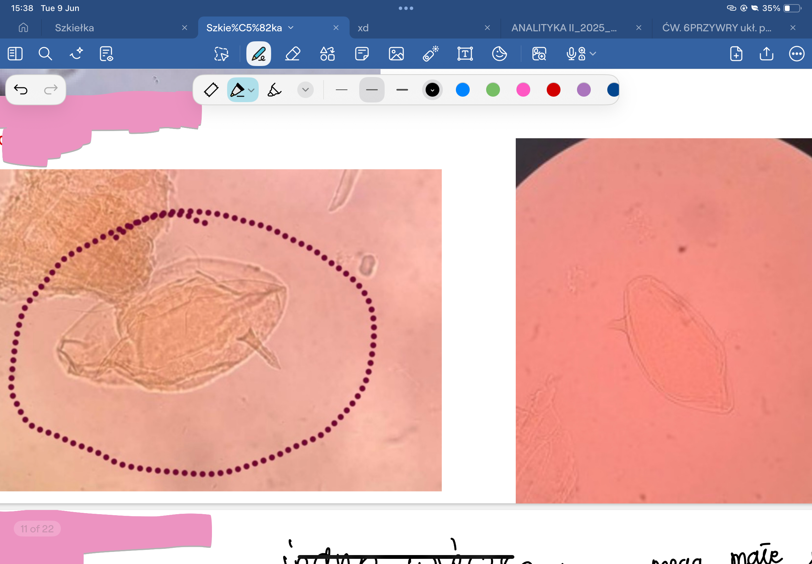Switch to the Szkiełka tab

[x=75, y=28]
